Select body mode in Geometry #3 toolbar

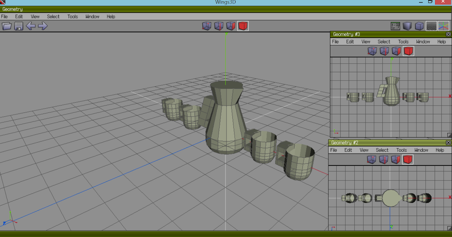click(408, 51)
